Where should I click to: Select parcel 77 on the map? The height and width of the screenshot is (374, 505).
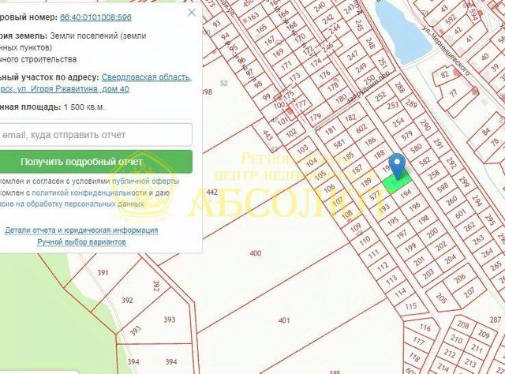coord(454,93)
